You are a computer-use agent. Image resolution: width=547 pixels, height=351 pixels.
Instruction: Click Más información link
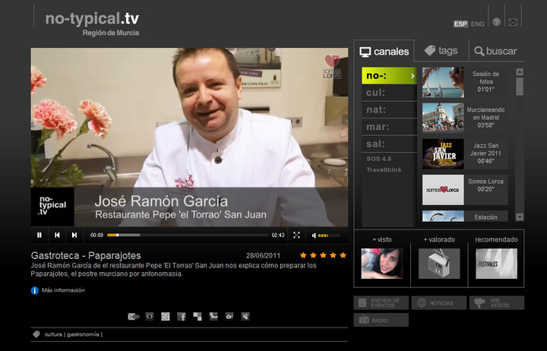(x=63, y=290)
